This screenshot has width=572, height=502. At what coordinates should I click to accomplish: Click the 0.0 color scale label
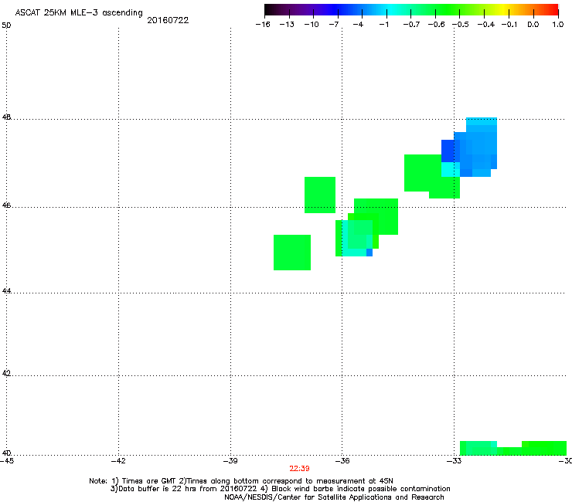tap(533, 25)
